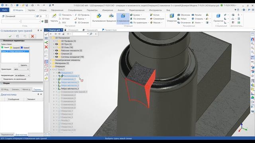Select the ЛСК coordinate system tool
The image size is (255, 143).
(62, 23)
